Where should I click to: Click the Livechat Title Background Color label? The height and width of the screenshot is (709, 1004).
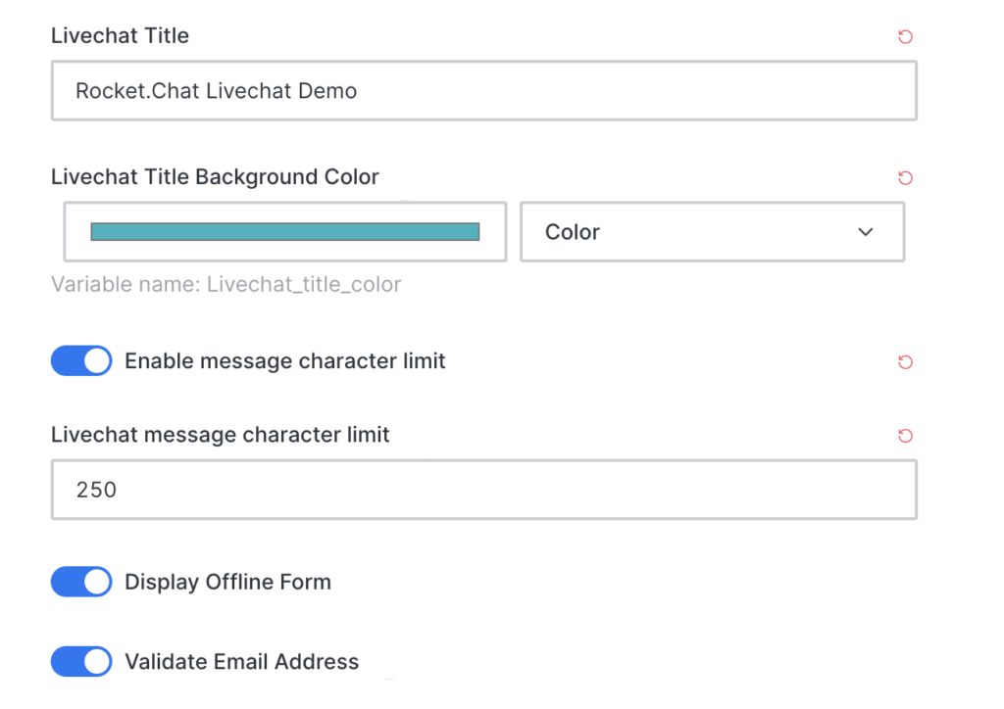pyautogui.click(x=215, y=177)
